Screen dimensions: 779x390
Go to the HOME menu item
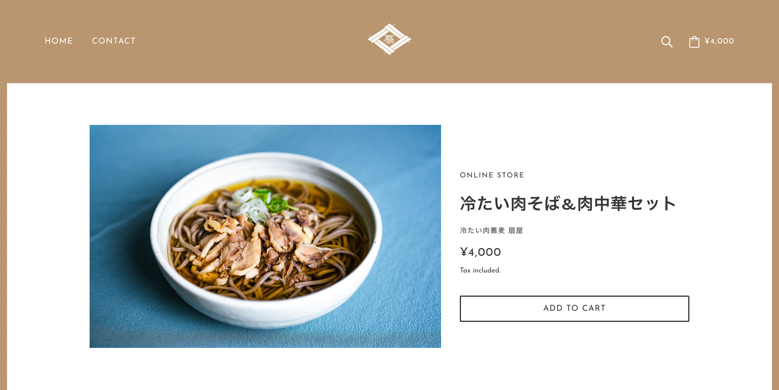pos(59,41)
